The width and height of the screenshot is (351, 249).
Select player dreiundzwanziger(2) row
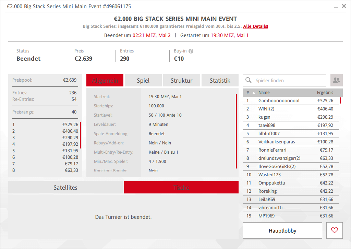[x=291, y=158]
